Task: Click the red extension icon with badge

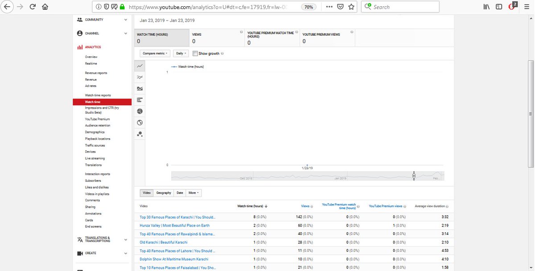Action: (512, 6)
